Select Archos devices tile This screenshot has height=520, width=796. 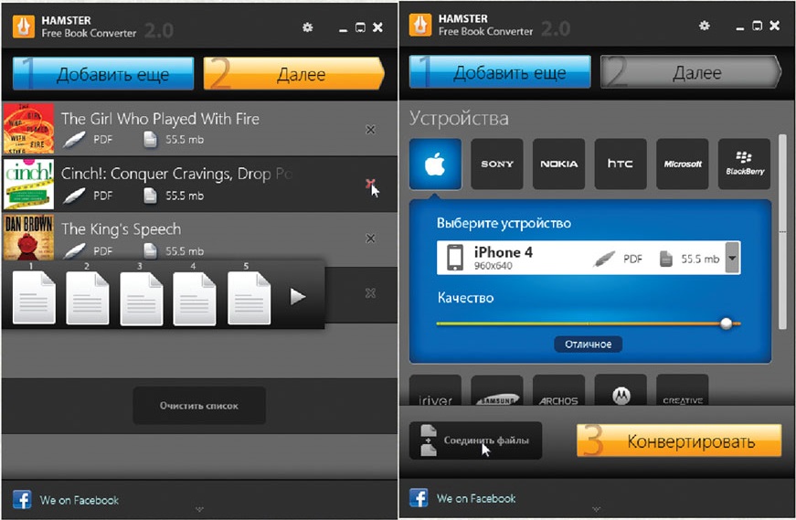click(x=559, y=390)
